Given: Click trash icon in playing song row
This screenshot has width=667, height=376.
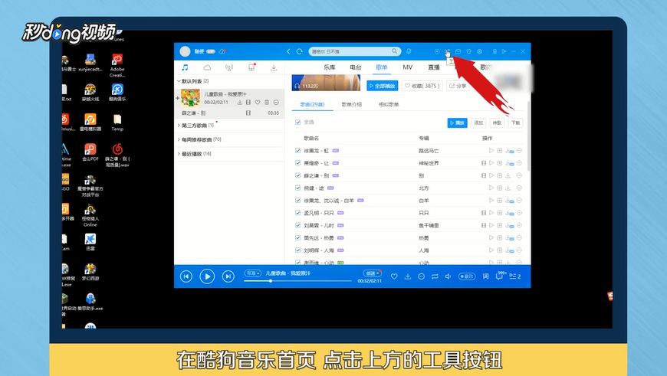Looking at the screenshot, I should click(x=267, y=103).
